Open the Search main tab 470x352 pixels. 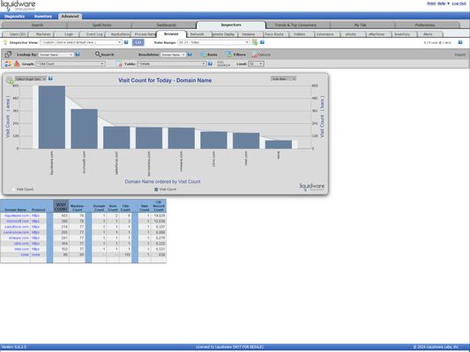37,26
